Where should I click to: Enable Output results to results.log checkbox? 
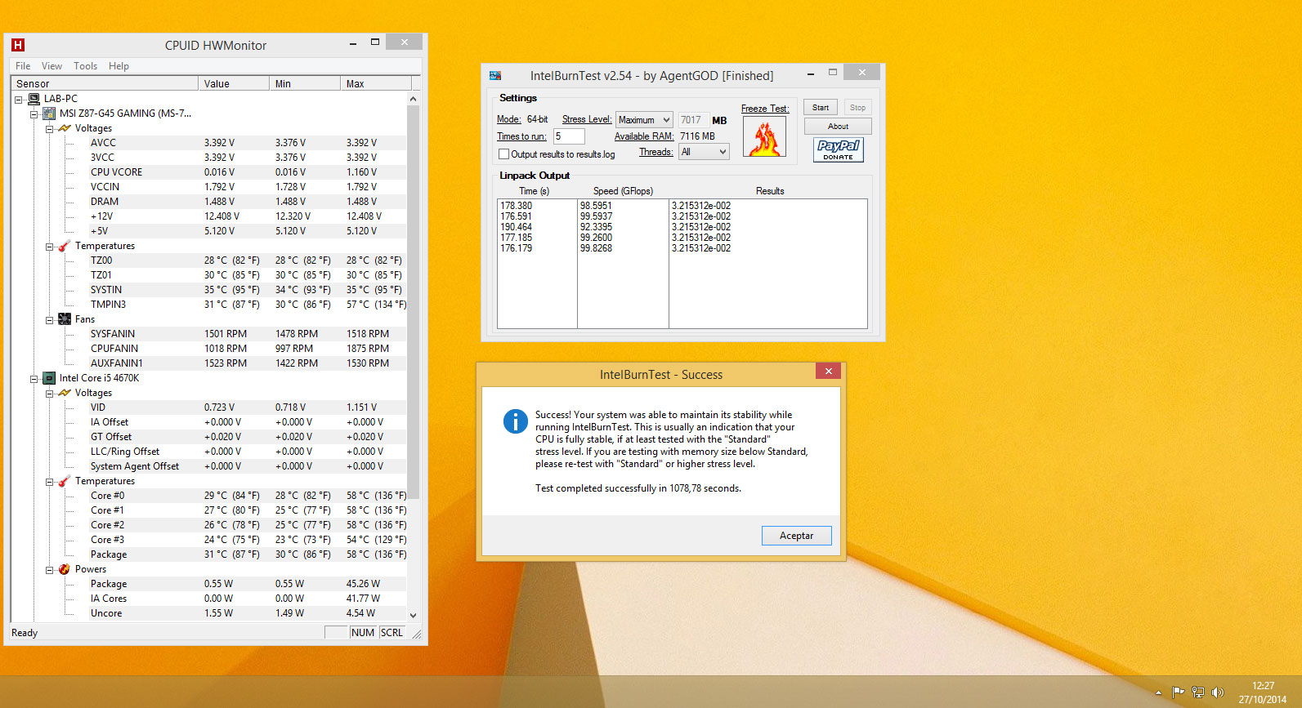point(503,154)
